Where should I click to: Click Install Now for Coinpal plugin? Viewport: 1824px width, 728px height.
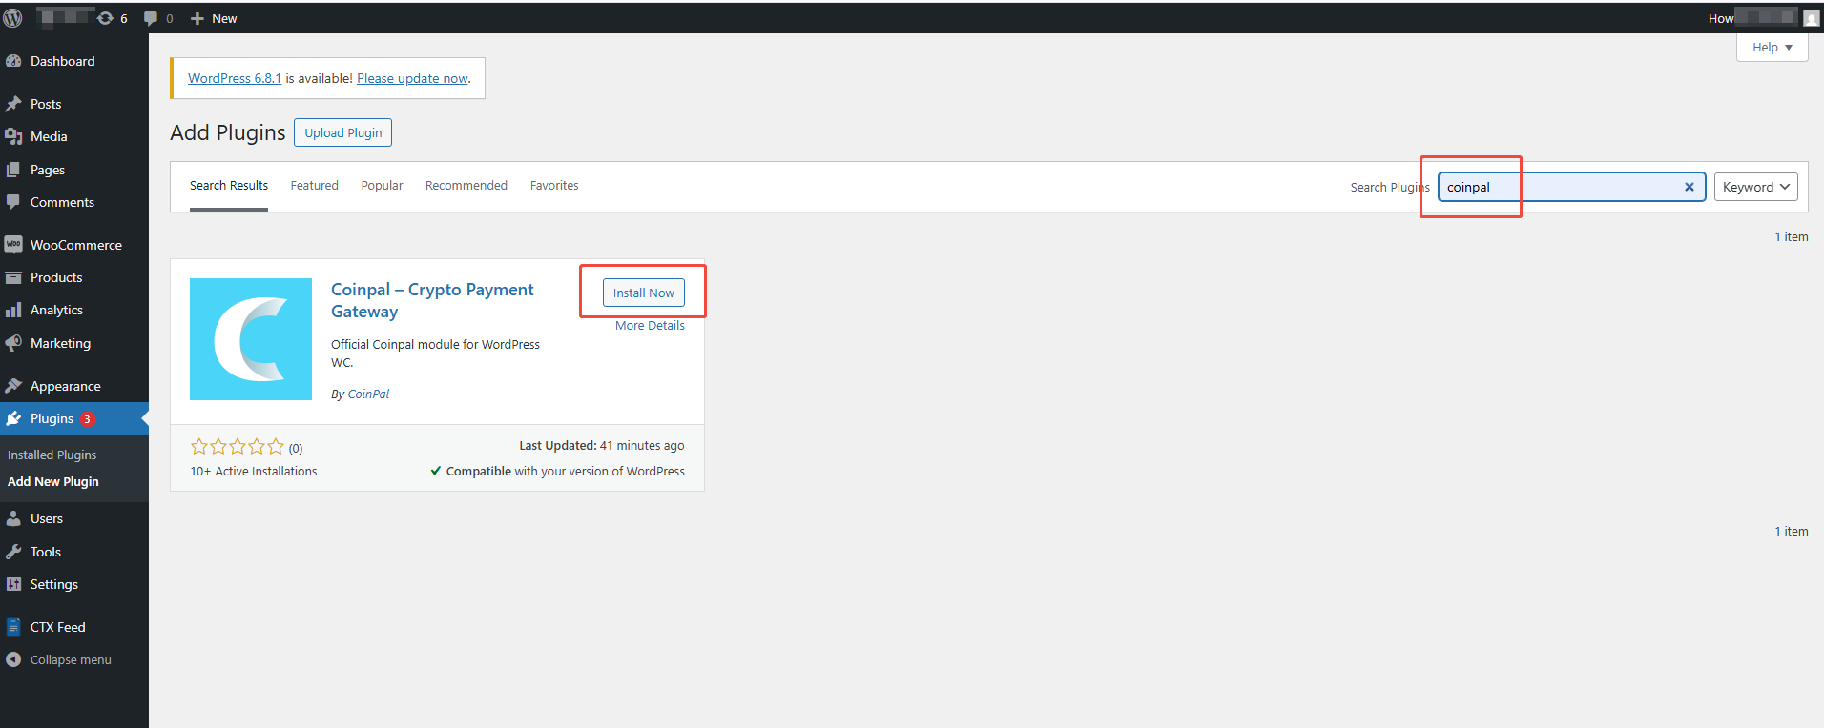pos(643,293)
